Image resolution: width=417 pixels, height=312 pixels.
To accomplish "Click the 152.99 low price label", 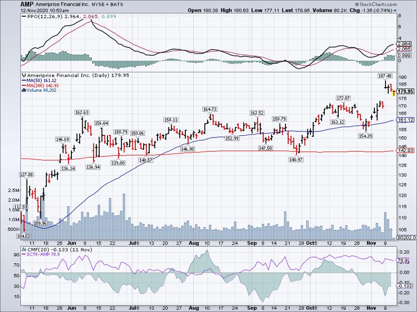I will [232, 138].
